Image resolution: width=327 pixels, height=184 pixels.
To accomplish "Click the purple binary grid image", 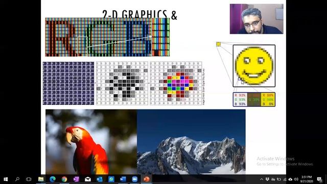I will (x=68, y=83).
